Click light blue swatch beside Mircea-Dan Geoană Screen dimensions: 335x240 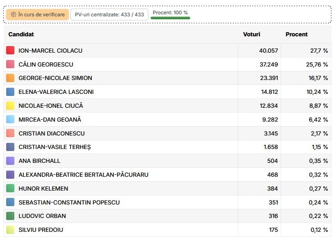(x=11, y=120)
